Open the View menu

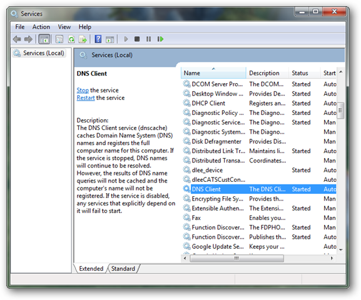64,27
